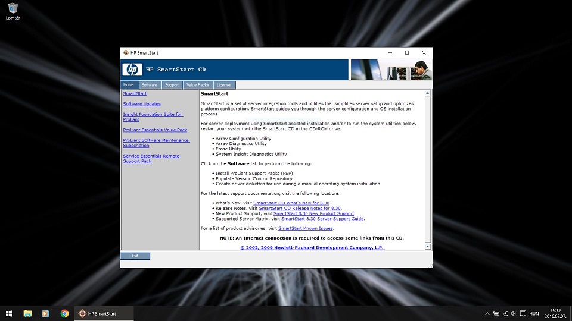Click the bold 'SmartStart' content heading

(x=214, y=93)
